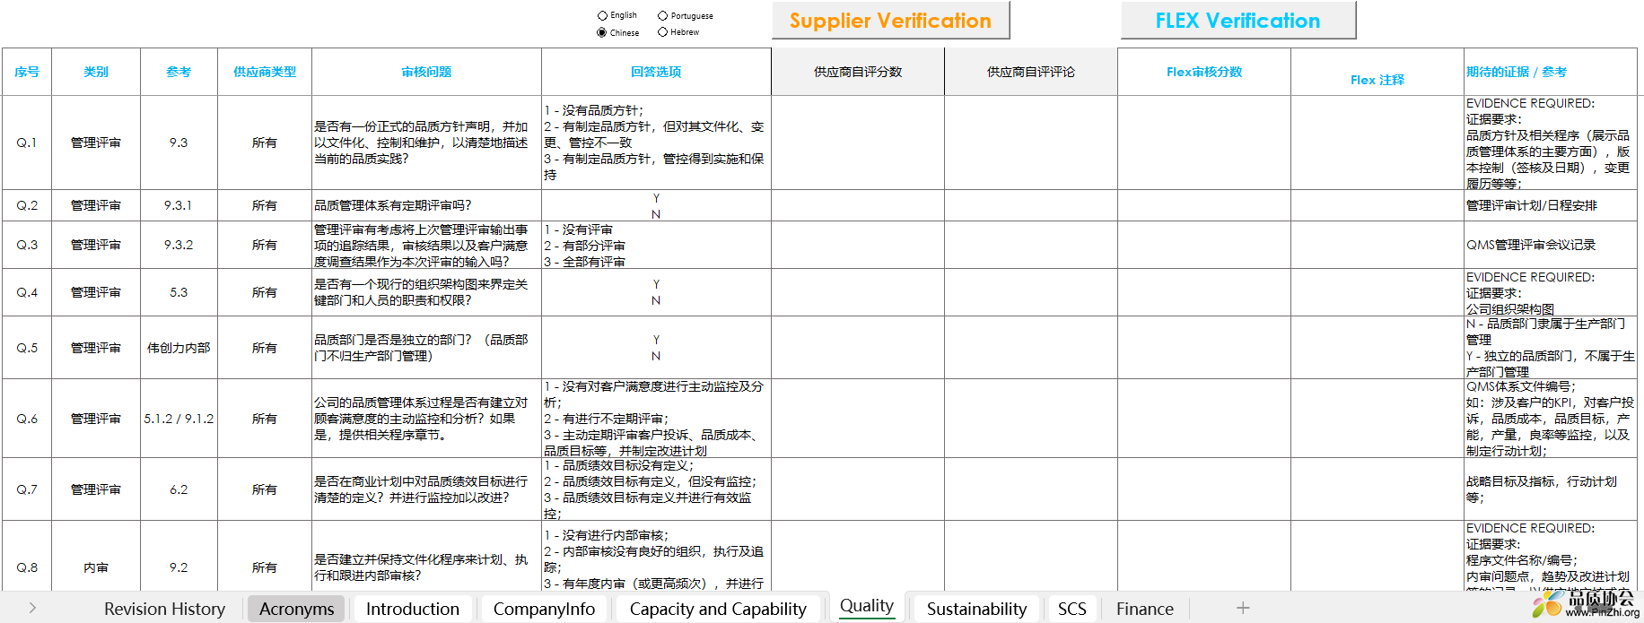
Task: Click the reference cell 5.1.2 / 9.1.2
Action: [x=179, y=419]
